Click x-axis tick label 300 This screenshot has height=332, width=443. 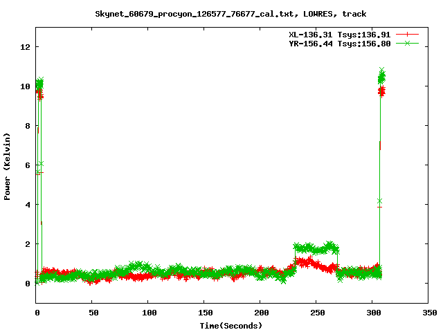(x=374, y=313)
